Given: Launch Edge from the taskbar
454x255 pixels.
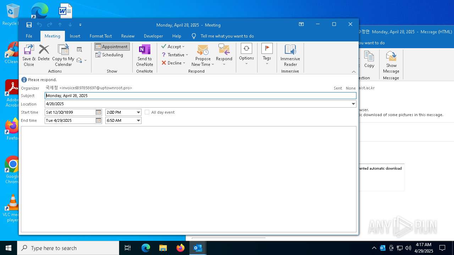Looking at the screenshot, I should pos(146,248).
